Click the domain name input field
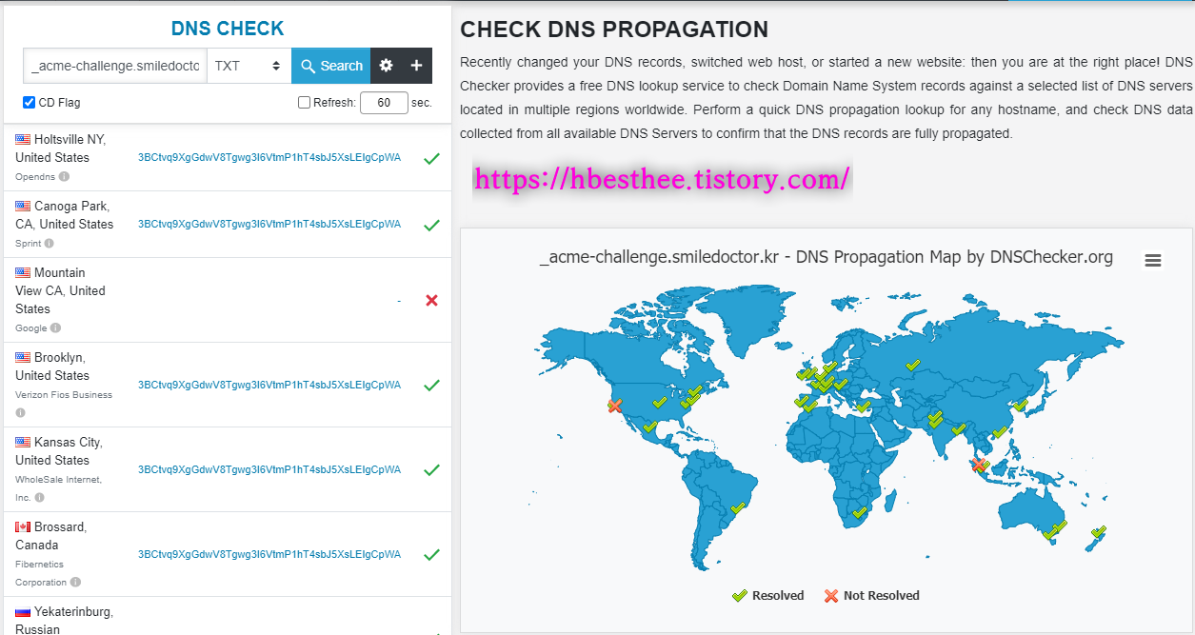 point(115,66)
